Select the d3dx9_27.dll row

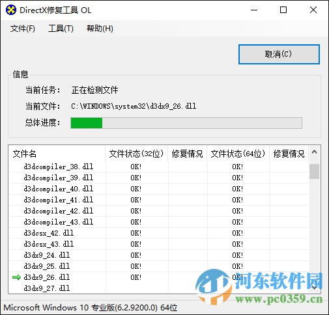click(158, 288)
